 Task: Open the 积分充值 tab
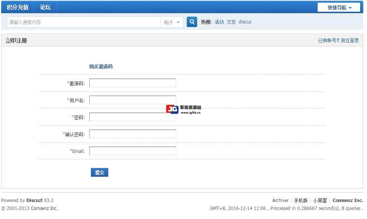point(17,7)
